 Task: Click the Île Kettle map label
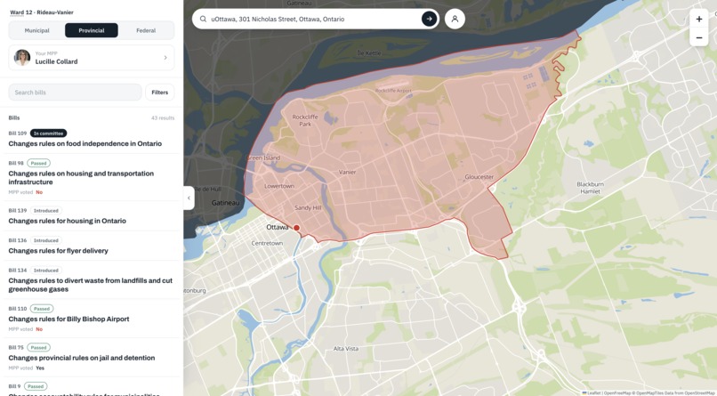(x=369, y=53)
